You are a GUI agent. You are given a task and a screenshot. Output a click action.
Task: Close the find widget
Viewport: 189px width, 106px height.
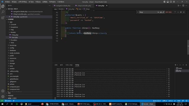coord(184,12)
